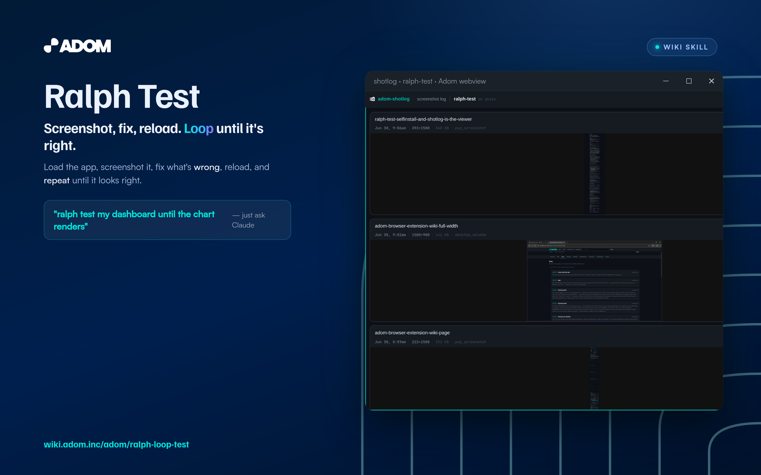Select the ralph-test breadcrumb label

465,99
